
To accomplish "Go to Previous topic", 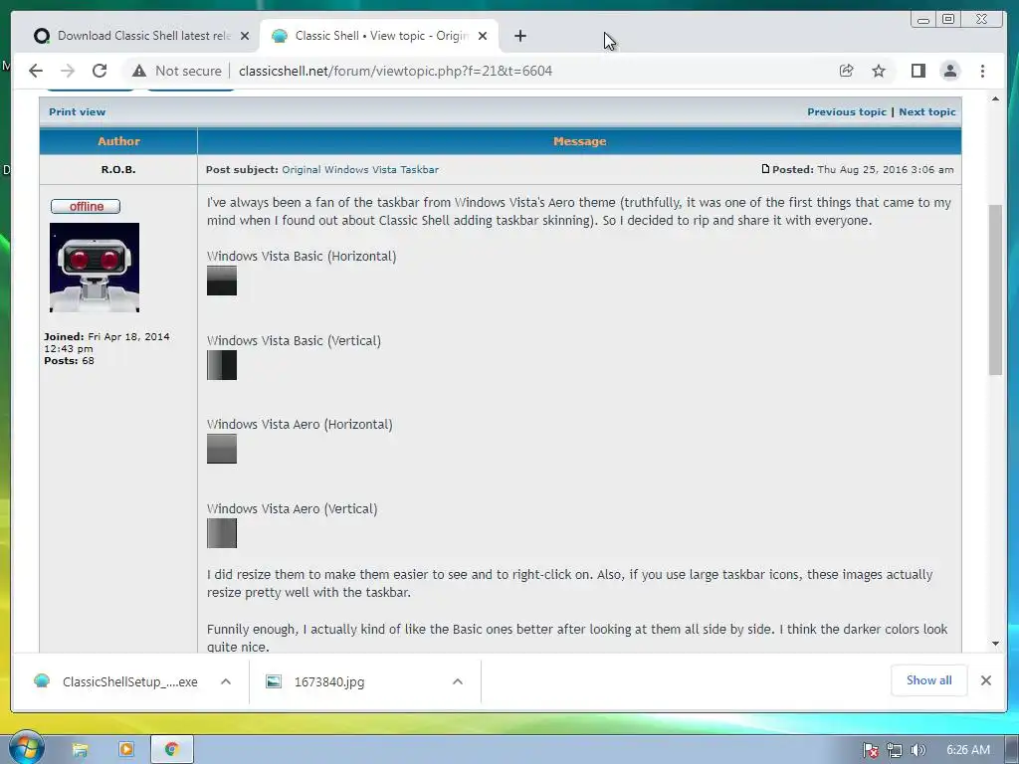I will pos(846,111).
